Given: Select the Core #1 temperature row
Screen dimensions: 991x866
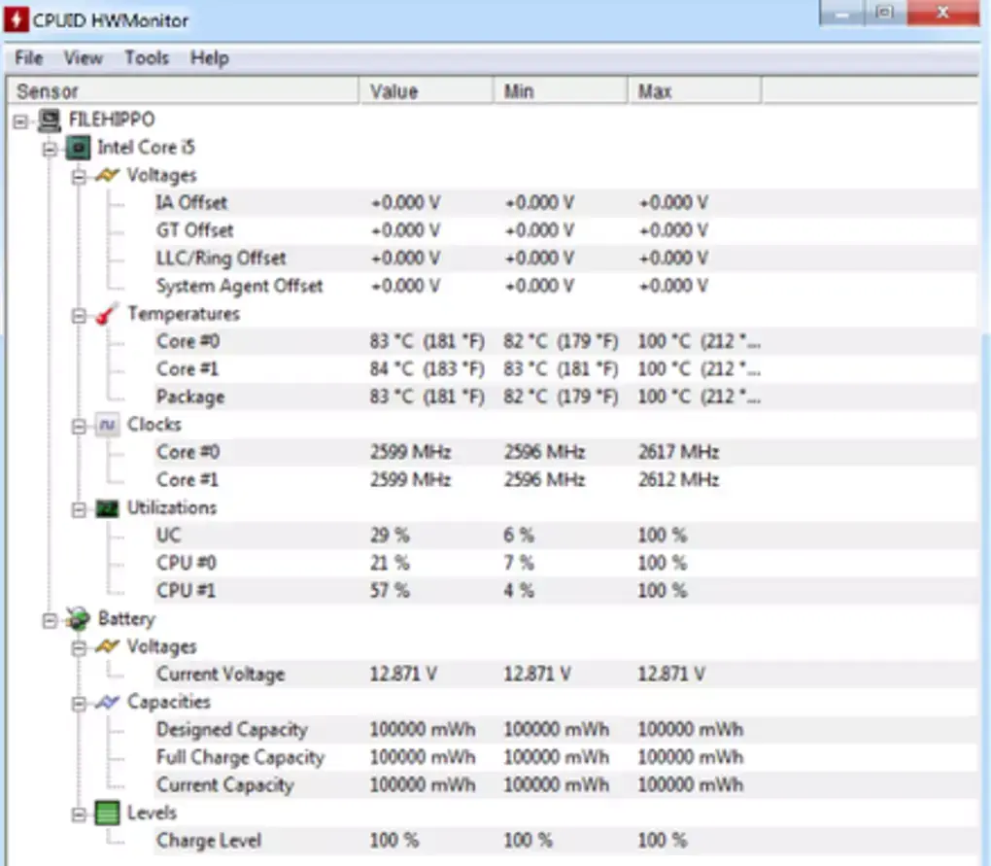Looking at the screenshot, I should 565,369.
